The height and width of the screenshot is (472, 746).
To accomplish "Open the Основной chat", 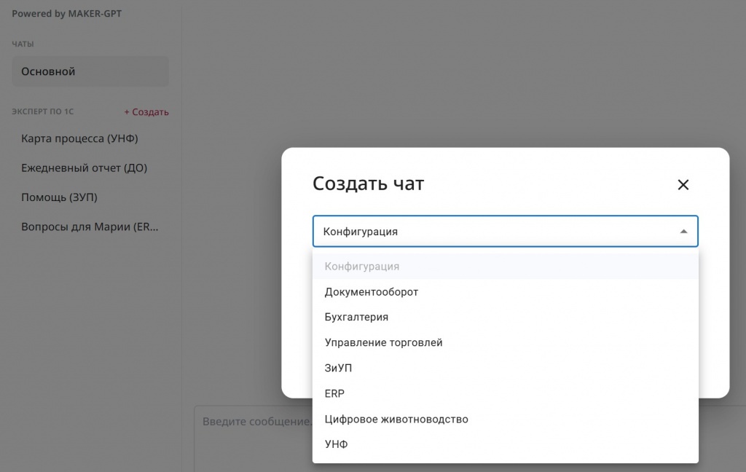I will coord(90,71).
